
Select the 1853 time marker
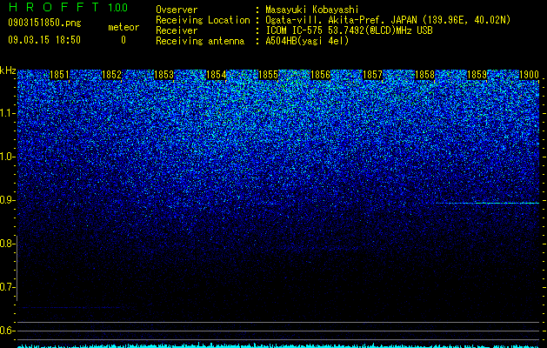point(164,75)
